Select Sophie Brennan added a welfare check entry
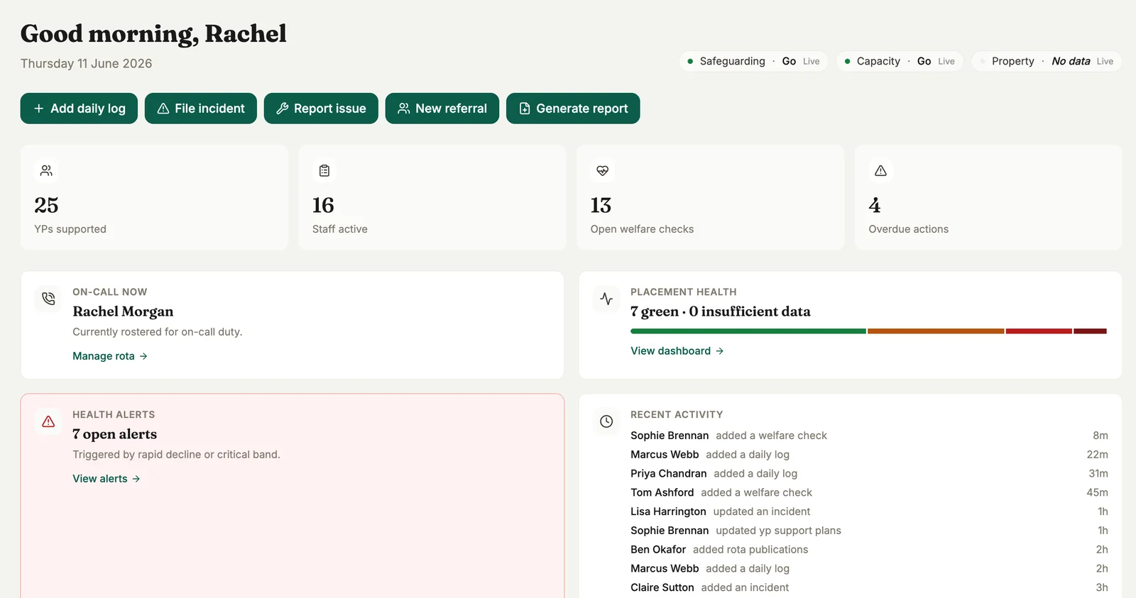Screen dimensions: 1136x598 click(x=869, y=436)
